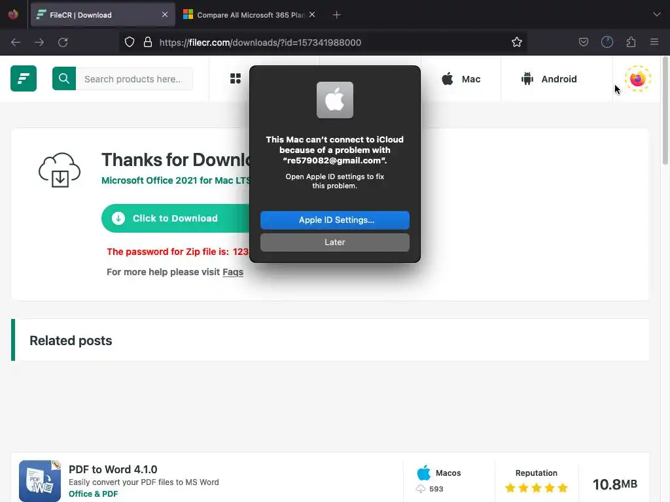This screenshot has width=670, height=502.
Task: Click the Android robot icon
Action: 527,79
